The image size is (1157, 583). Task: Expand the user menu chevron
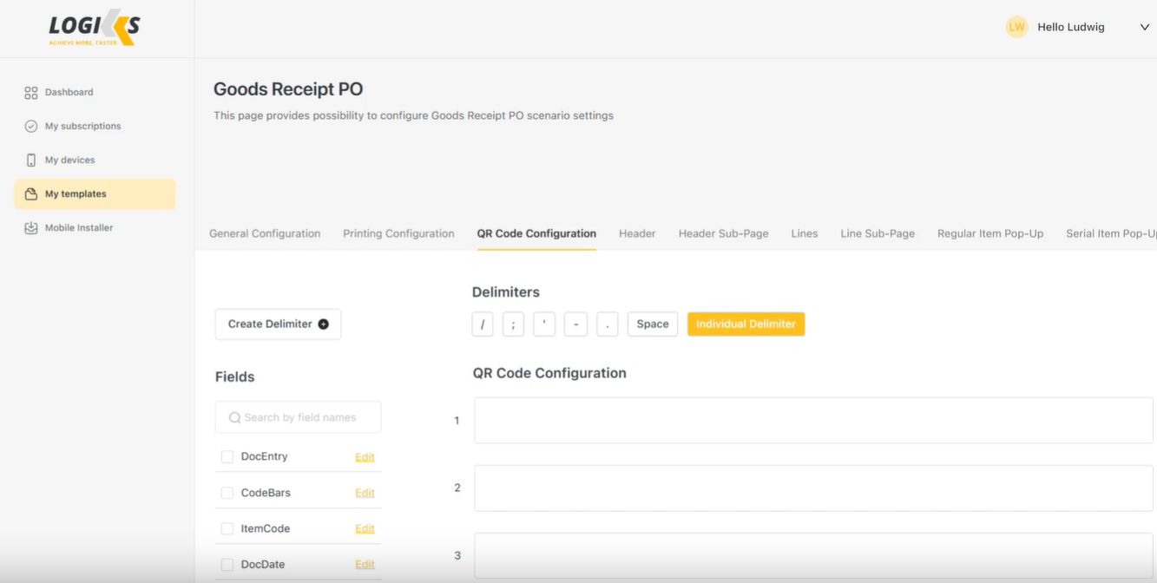[x=1144, y=28]
